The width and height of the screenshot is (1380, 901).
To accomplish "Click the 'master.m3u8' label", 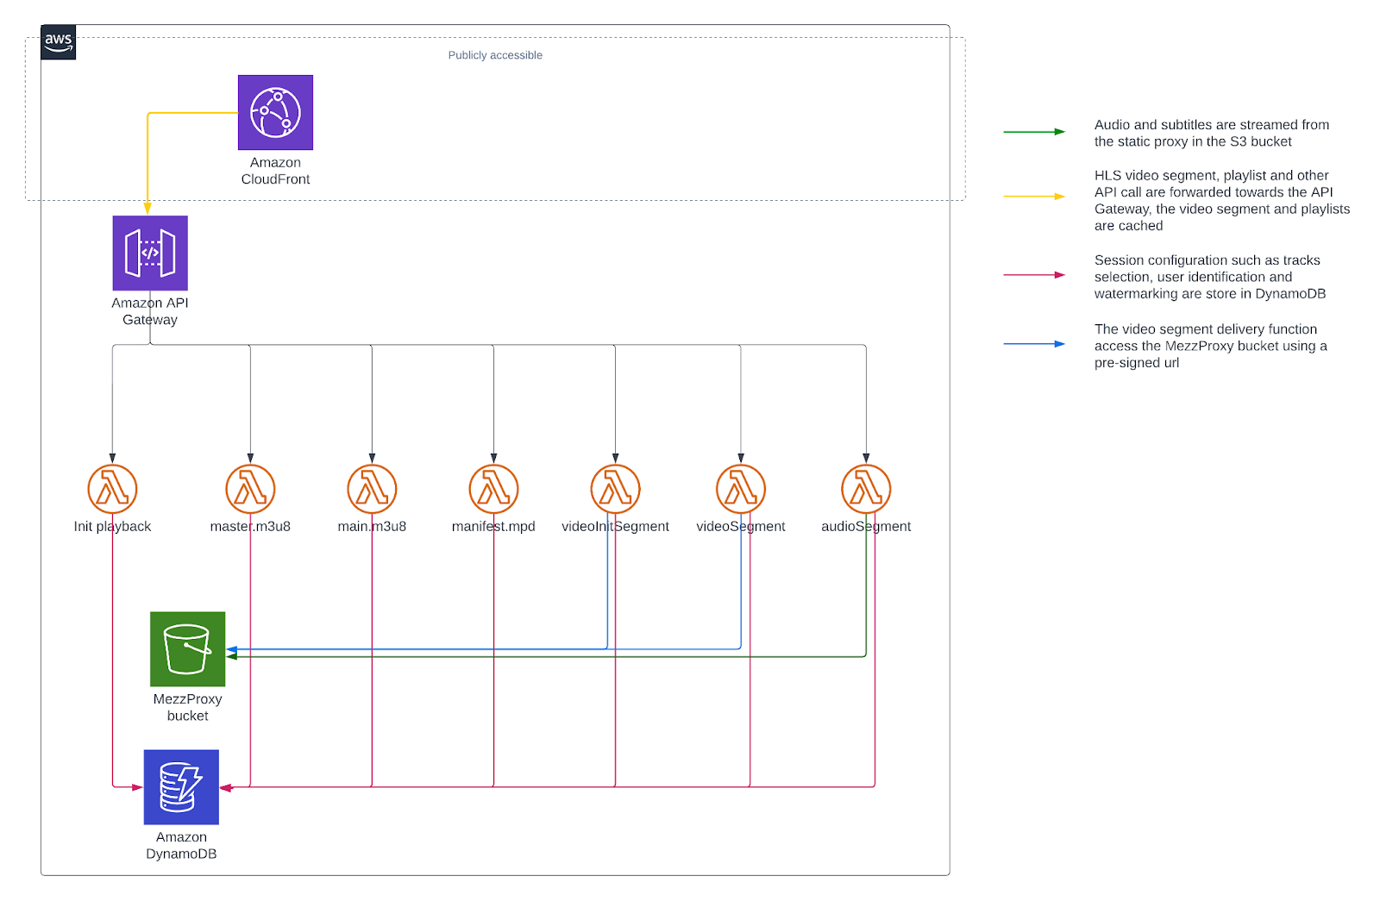I will (x=250, y=527).
